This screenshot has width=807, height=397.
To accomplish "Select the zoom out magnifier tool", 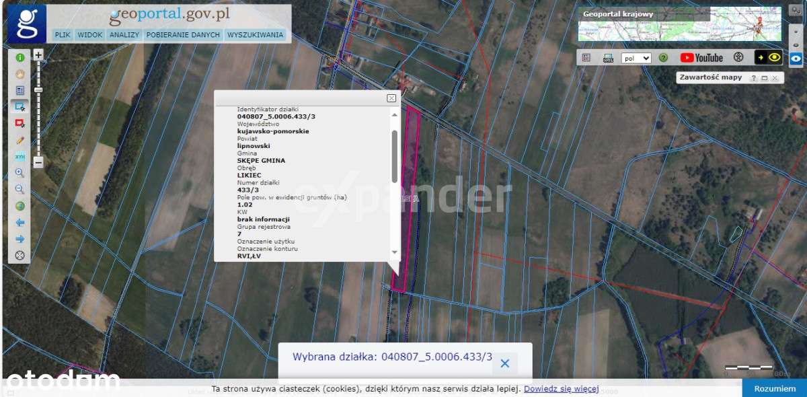I will coord(20,189).
